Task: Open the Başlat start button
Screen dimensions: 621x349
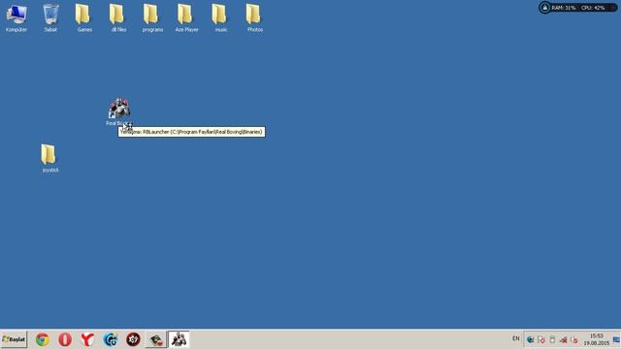Action: click(14, 339)
